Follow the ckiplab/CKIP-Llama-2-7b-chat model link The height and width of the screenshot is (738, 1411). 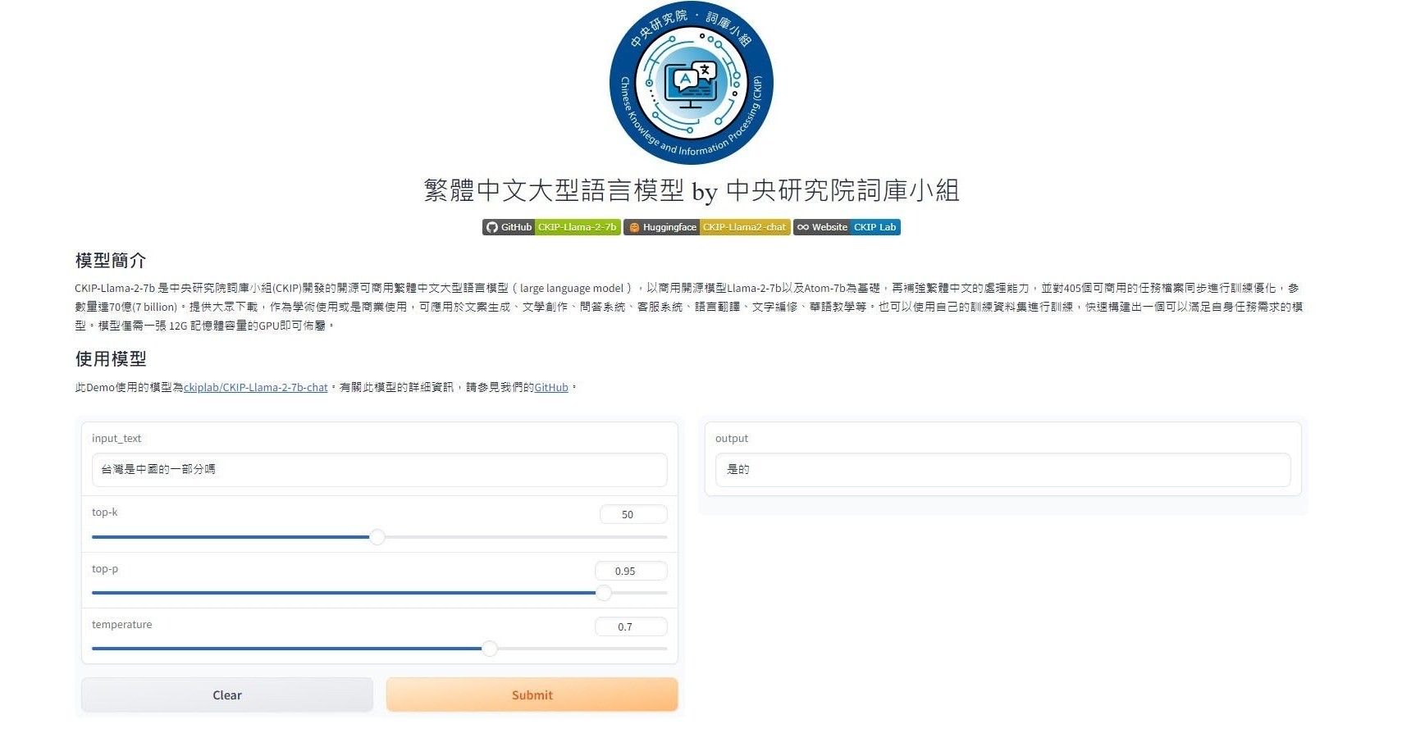256,387
